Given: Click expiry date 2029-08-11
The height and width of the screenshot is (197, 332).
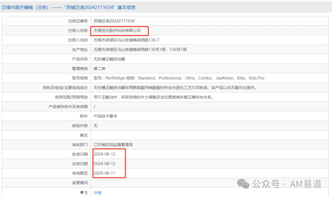Looking at the screenshot, I should 105,173.
